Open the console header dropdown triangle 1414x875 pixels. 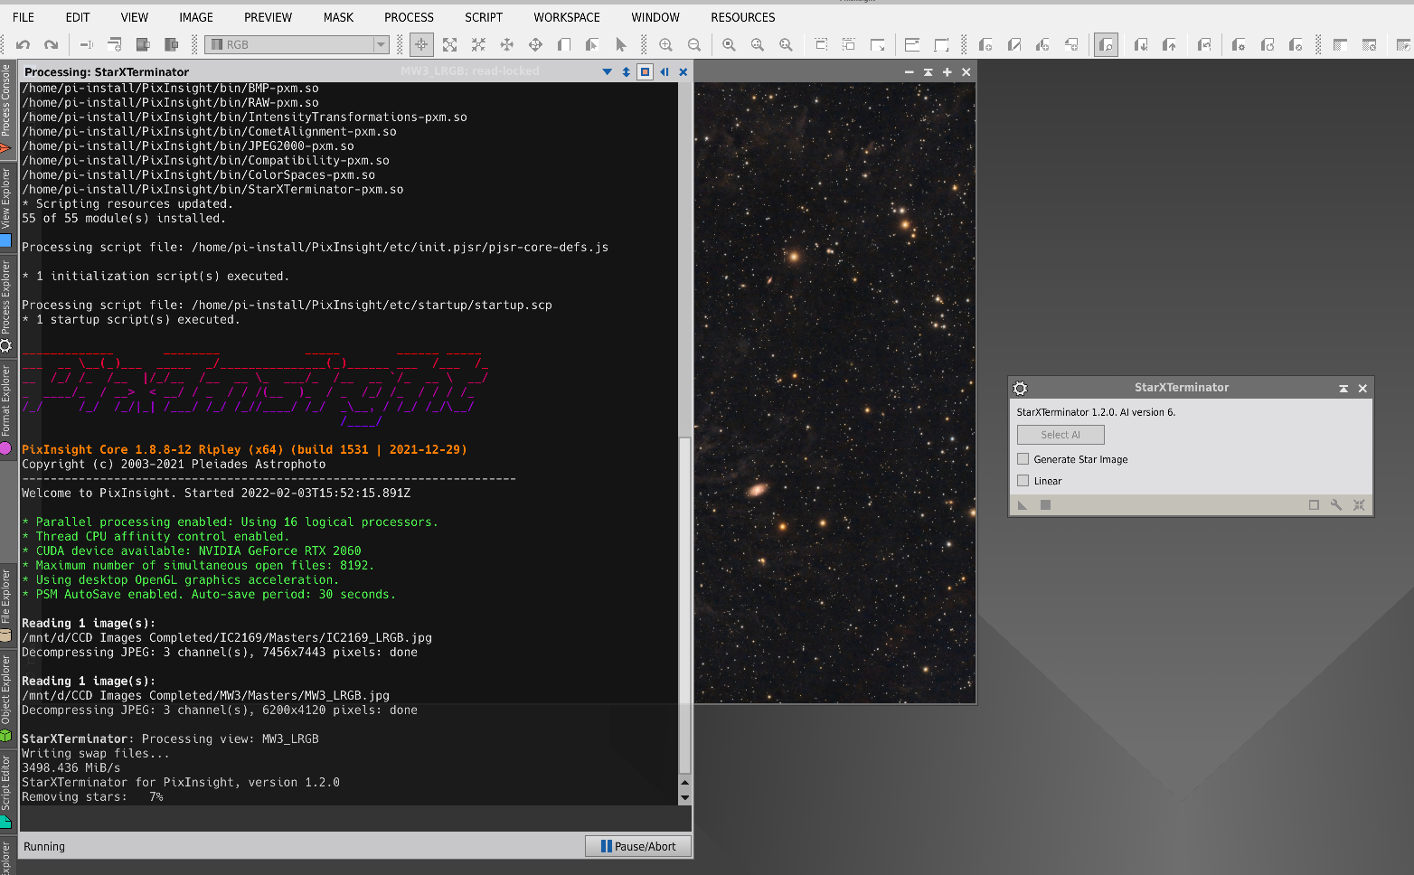coord(607,71)
